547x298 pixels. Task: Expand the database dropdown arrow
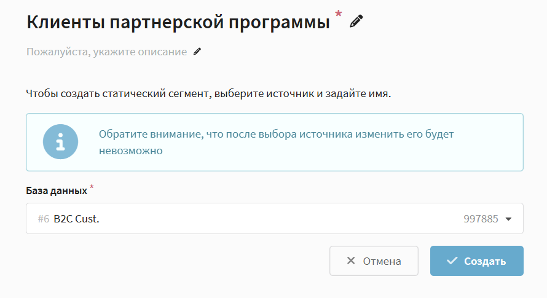(508, 219)
